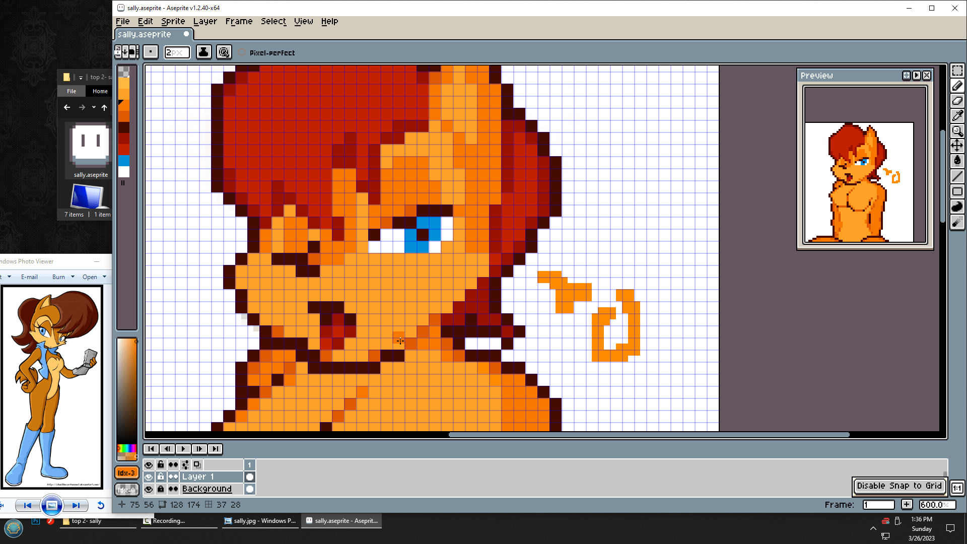Viewport: 967px width, 544px height.
Task: Select the Eraser tool
Action: pos(957,101)
